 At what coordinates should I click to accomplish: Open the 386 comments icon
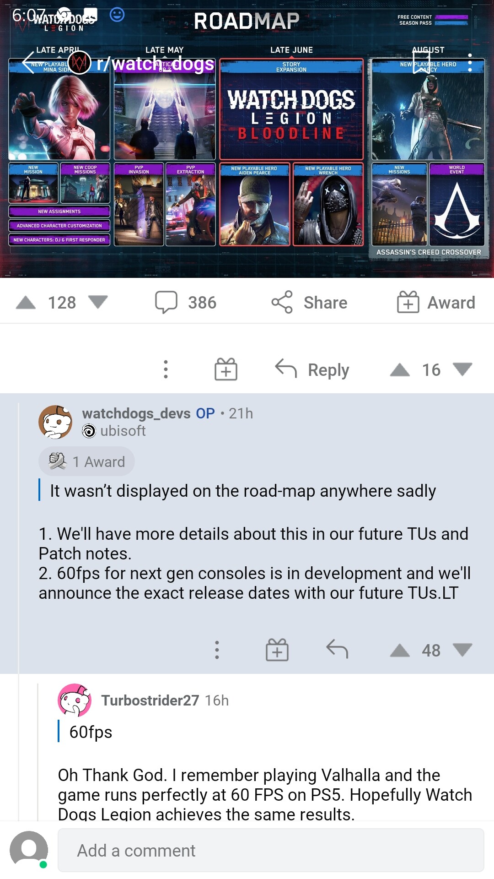pyautogui.click(x=166, y=302)
